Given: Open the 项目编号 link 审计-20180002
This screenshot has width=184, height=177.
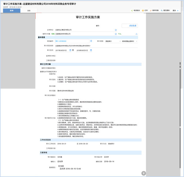Looking at the screenshot, I should (x=61, y=41).
